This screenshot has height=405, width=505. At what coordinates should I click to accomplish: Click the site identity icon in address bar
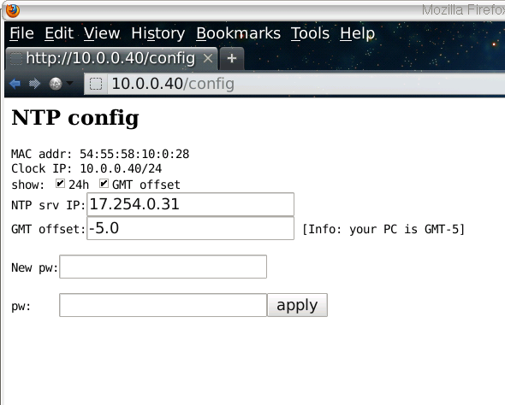coord(96,84)
